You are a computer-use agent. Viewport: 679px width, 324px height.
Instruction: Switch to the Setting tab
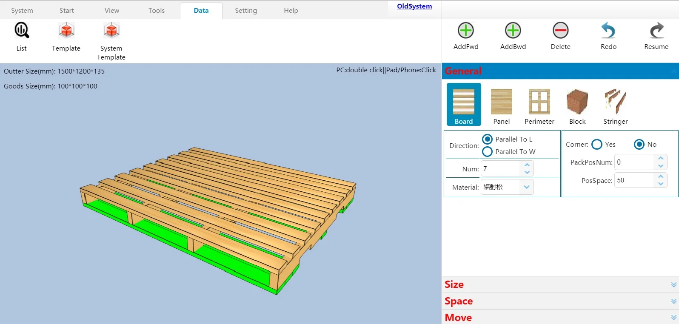click(x=246, y=11)
